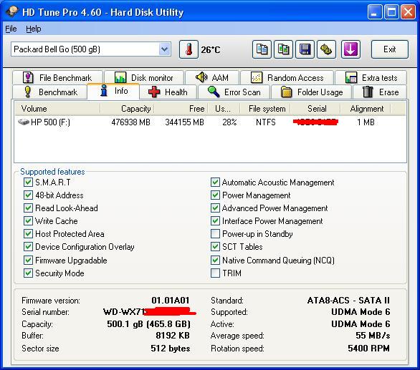This screenshot has height=370, width=420.
Task: Toggle the Security Mode checkbox
Action: click(x=28, y=273)
